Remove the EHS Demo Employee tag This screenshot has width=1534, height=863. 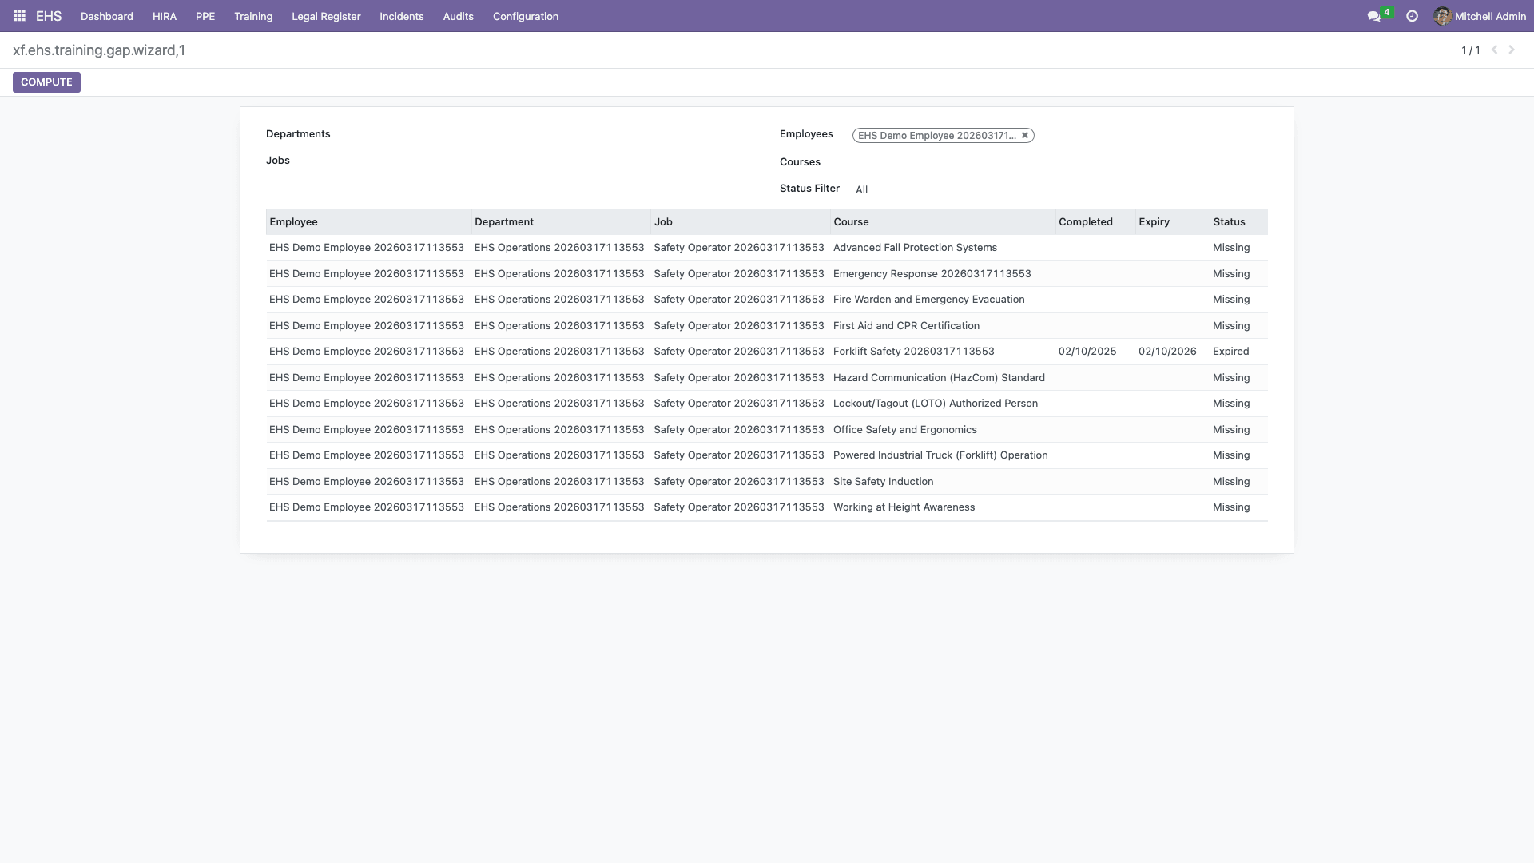pyautogui.click(x=1025, y=136)
